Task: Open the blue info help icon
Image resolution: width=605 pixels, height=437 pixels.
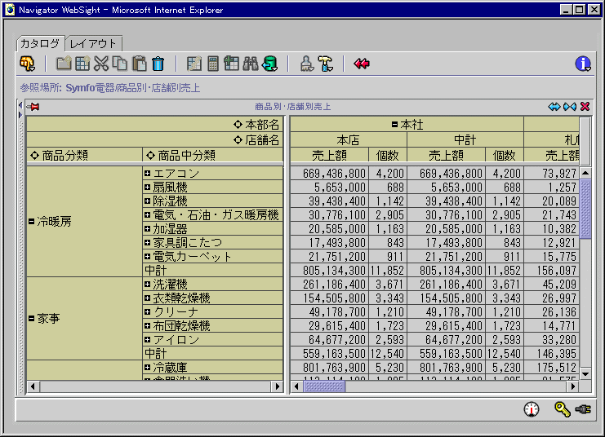Action: pos(583,64)
